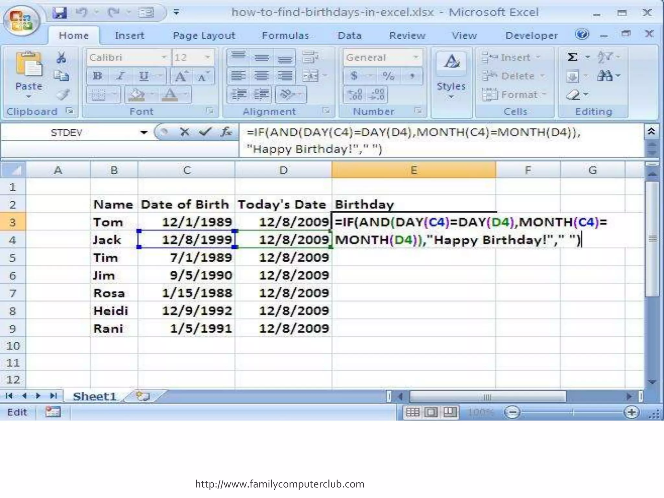Click the vertical scrollbar down arrow
Screen dimensions: 664x498
(652, 382)
